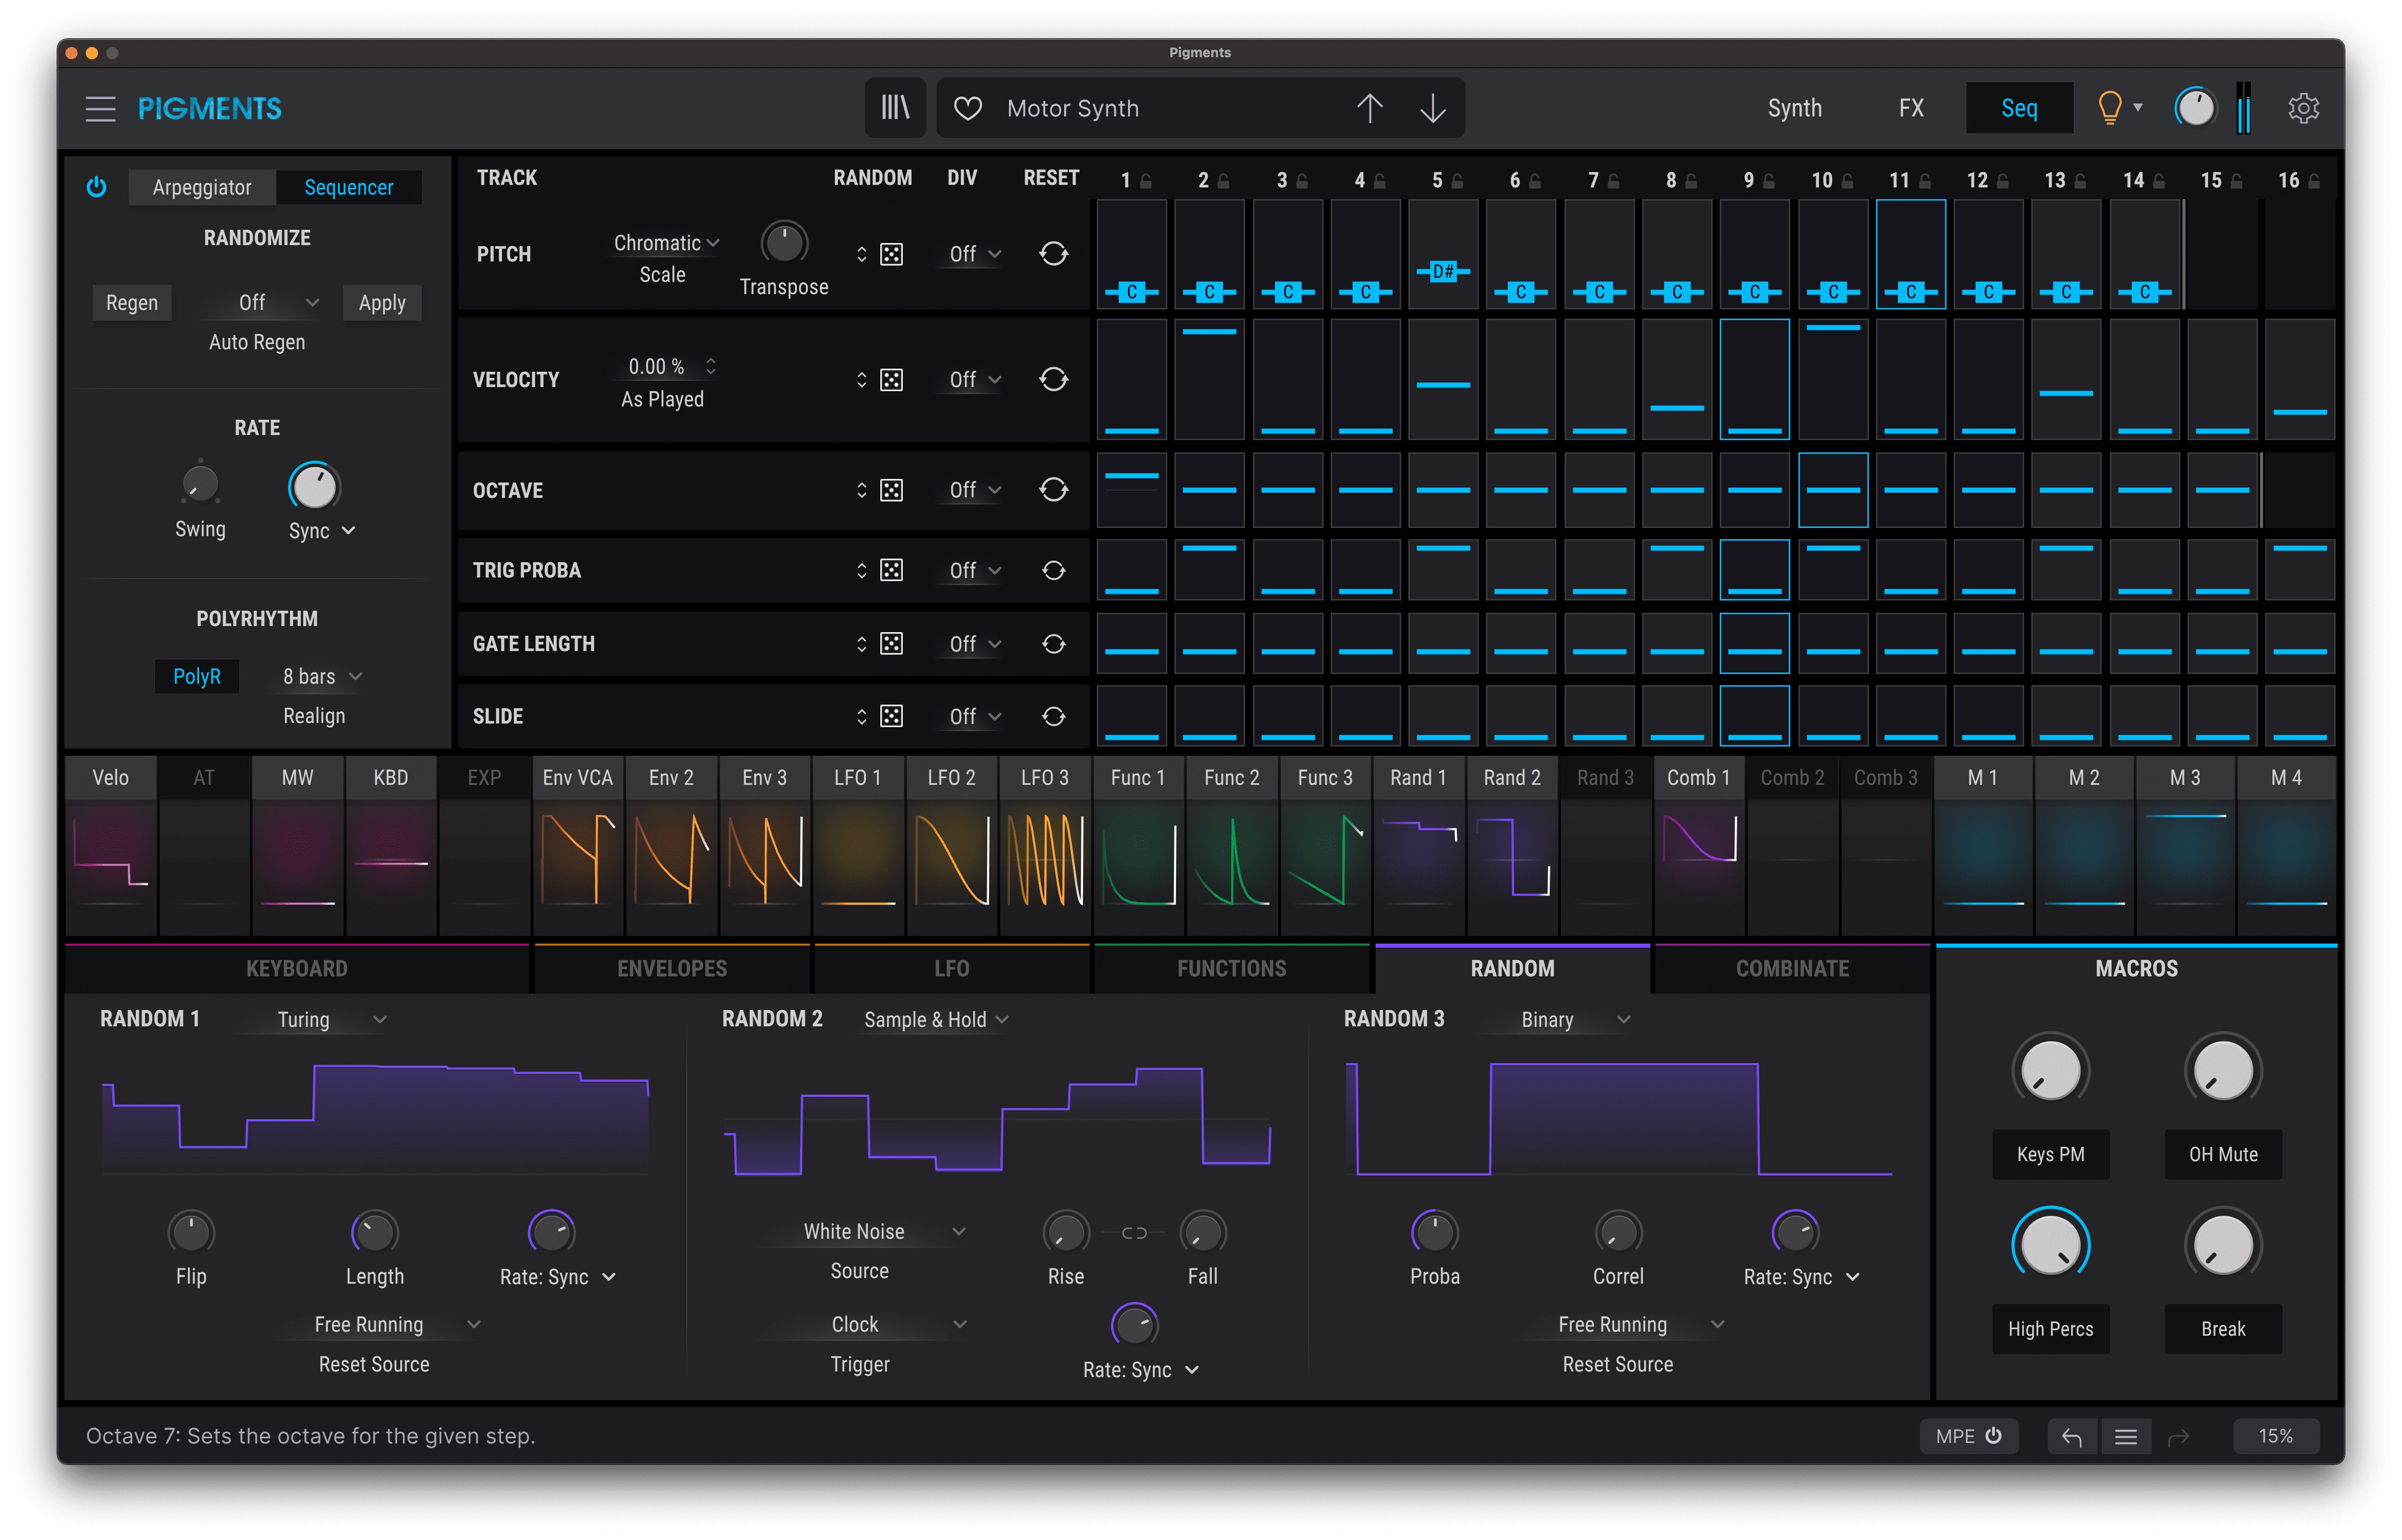Randomize the Velocity track with dice icon
The width and height of the screenshot is (2402, 1540).
(891, 380)
